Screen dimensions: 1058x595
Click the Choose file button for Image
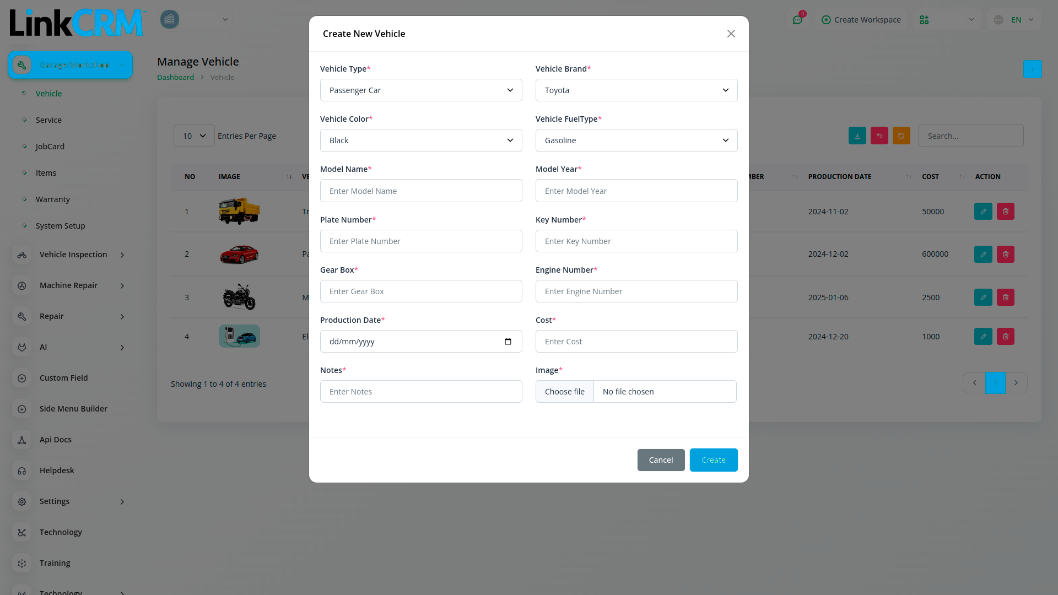(x=565, y=392)
